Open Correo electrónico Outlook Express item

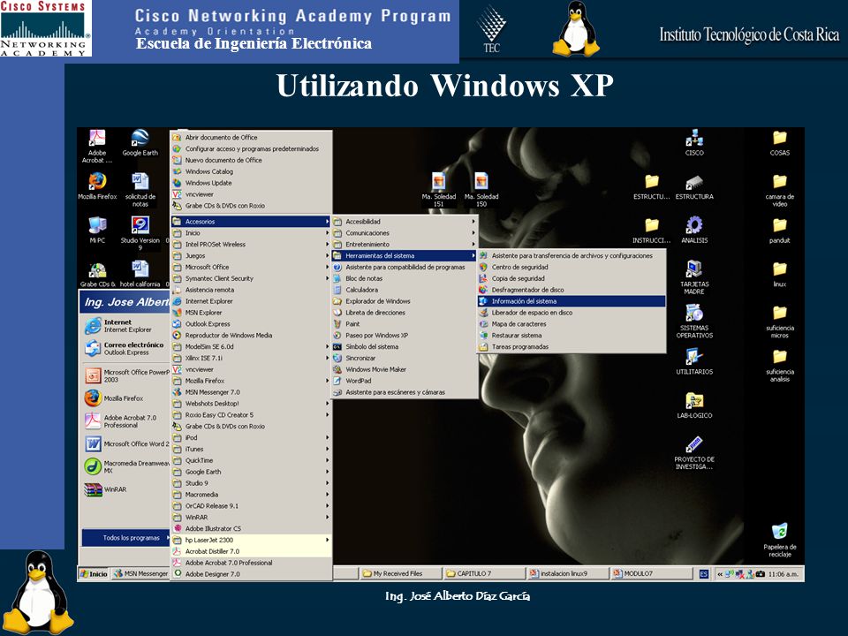pyautogui.click(x=125, y=348)
